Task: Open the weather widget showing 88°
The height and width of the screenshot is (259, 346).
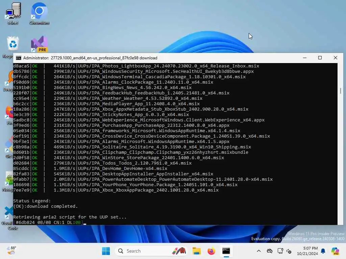Action: (11, 251)
